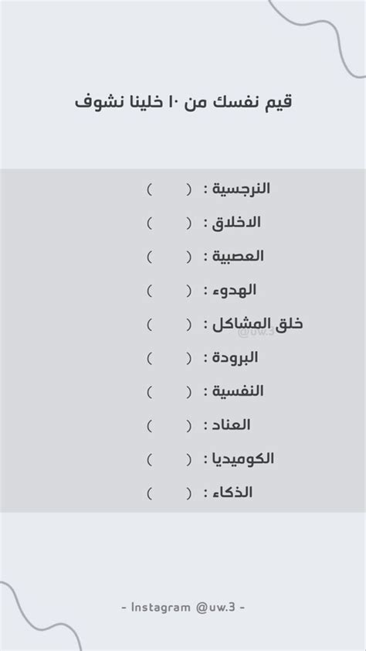
Task: Click the الكوميديا label
Action: [x=243, y=458]
